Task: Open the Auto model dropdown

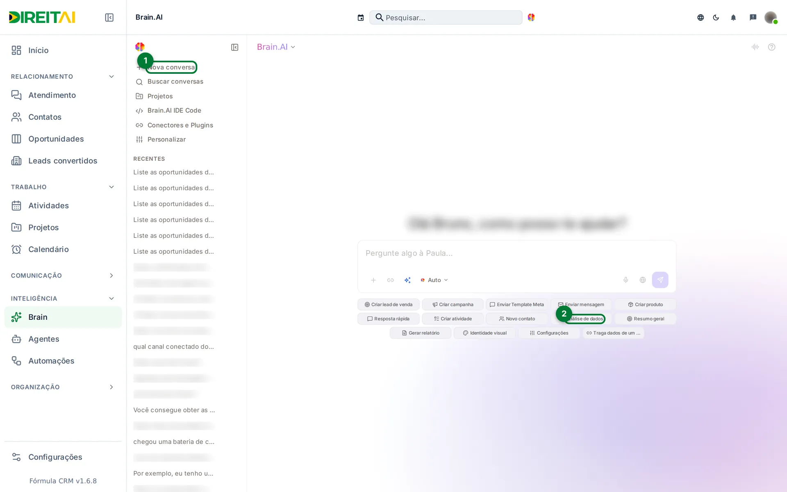Action: [434, 280]
